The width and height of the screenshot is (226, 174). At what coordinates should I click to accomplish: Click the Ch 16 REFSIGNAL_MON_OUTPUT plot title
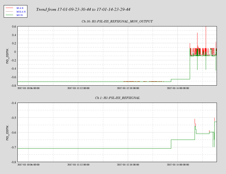tap(117, 21)
